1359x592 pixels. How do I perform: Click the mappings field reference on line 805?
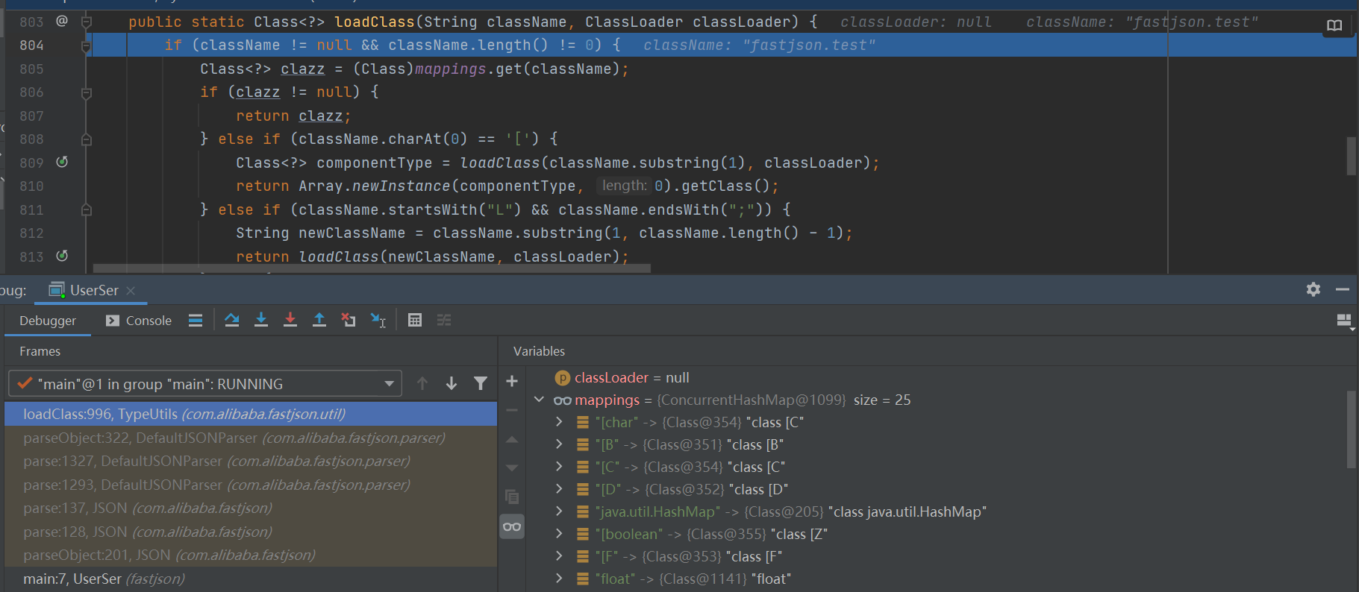[x=451, y=69]
